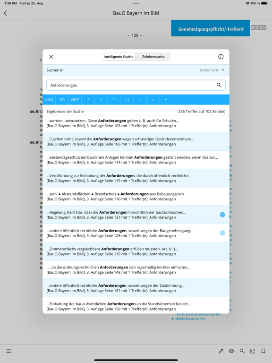Screen dimensions: 272x363
Task: Tap the three dots at top center
Action: tap(136, 3)
